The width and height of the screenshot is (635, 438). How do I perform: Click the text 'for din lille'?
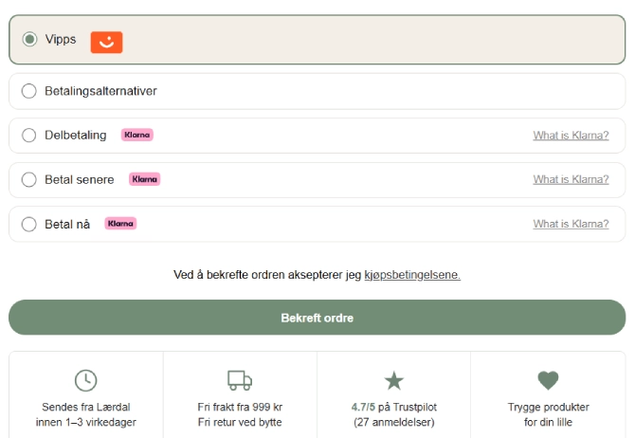point(548,422)
